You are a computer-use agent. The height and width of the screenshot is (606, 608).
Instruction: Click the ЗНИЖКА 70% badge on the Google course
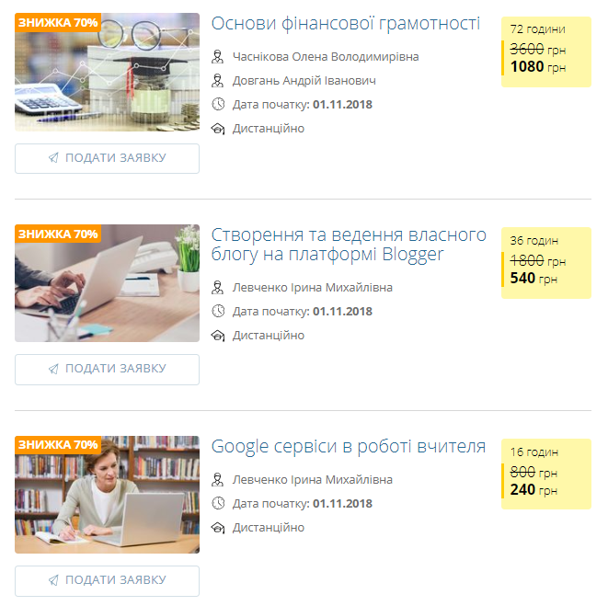point(58,445)
